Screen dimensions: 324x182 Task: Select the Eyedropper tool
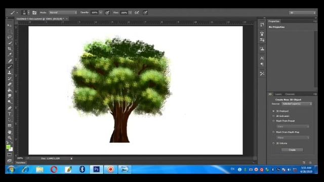10,55
